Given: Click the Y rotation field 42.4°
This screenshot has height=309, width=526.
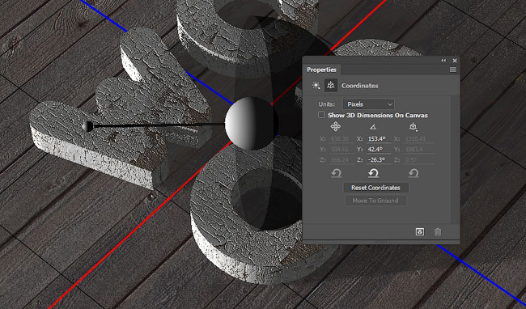Looking at the screenshot, I should point(379,149).
